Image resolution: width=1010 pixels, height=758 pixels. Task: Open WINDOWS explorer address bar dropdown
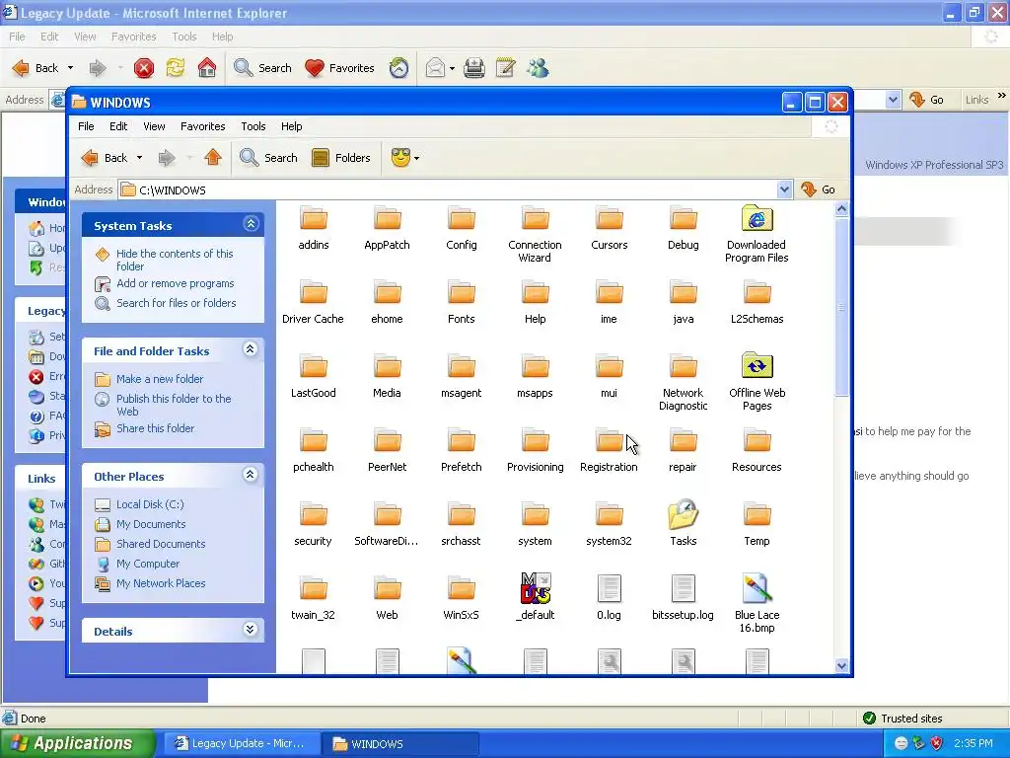784,189
